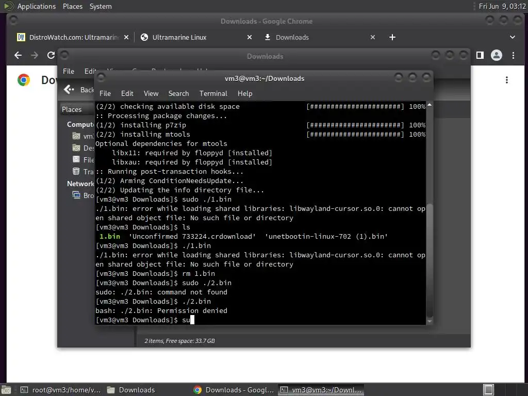Viewport: 528px width, 396px height.
Task: Open the terminal View menu
Action: [x=151, y=94]
